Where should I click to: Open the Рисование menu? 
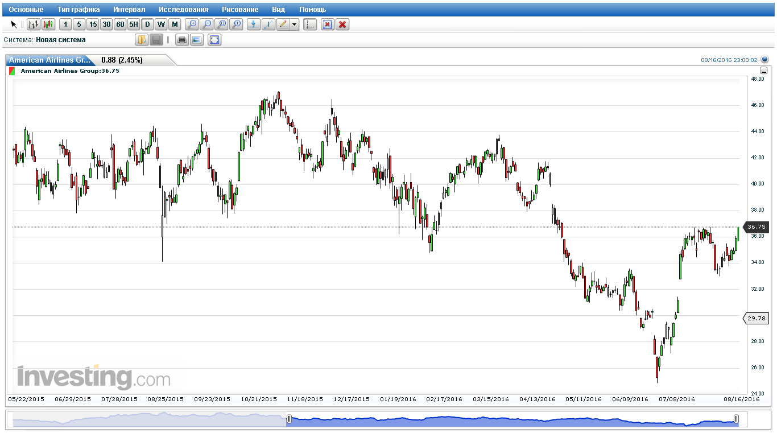(240, 10)
